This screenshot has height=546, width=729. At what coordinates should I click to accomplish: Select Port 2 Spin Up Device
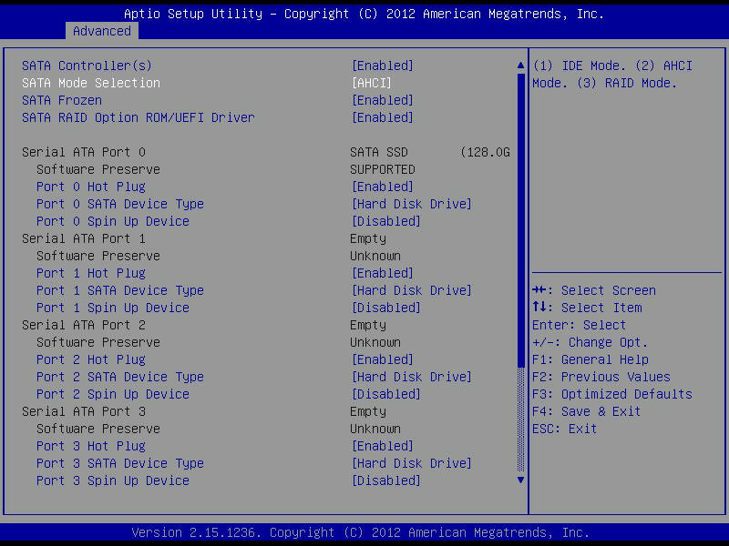113,394
